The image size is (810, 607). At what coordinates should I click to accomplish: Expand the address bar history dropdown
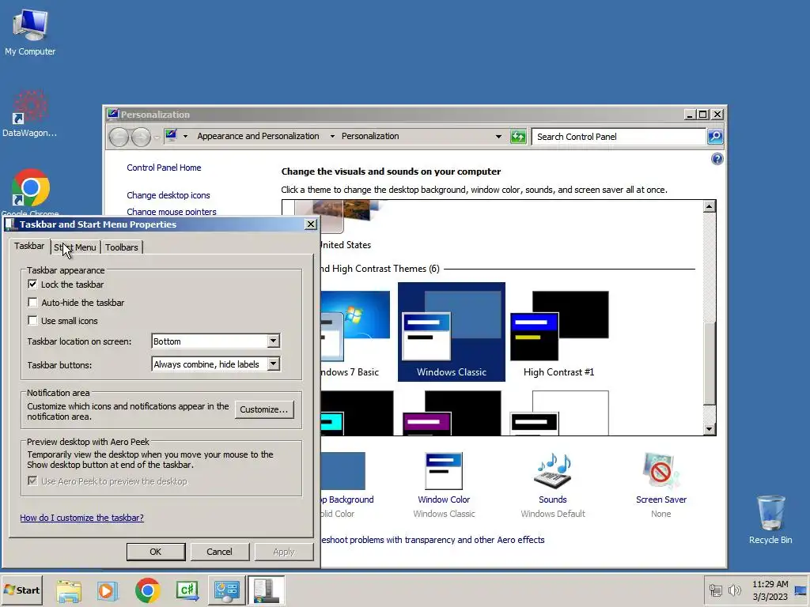[x=498, y=137]
